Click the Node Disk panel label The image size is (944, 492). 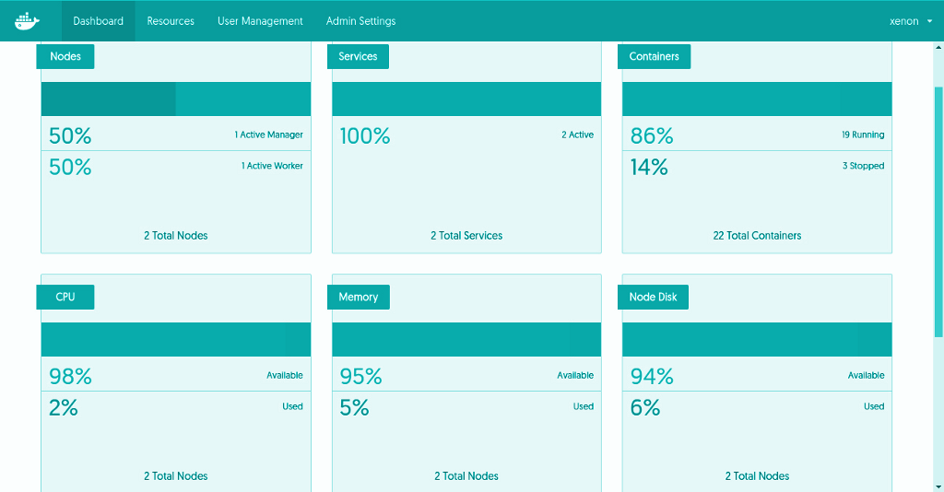654,297
